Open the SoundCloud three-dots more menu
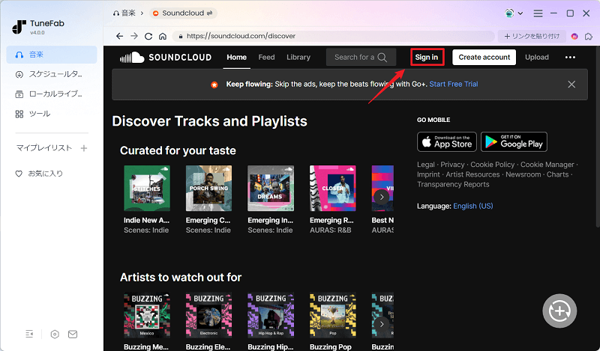The image size is (600, 351). pos(570,57)
